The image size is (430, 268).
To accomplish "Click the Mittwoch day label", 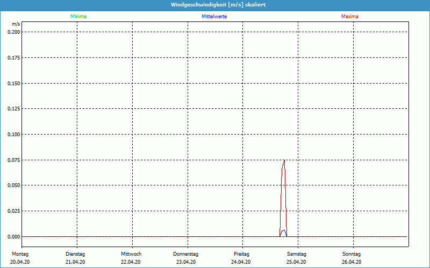I will [131, 254].
